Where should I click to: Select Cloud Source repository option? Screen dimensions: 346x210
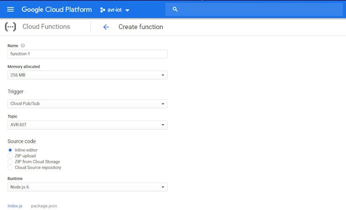(x=10, y=167)
